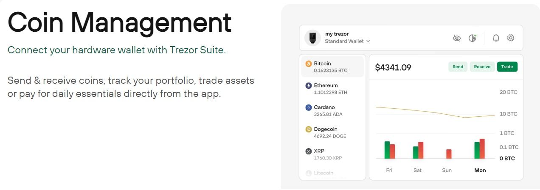Click the dark green Trade button
This screenshot has width=540, height=190.
tap(507, 67)
